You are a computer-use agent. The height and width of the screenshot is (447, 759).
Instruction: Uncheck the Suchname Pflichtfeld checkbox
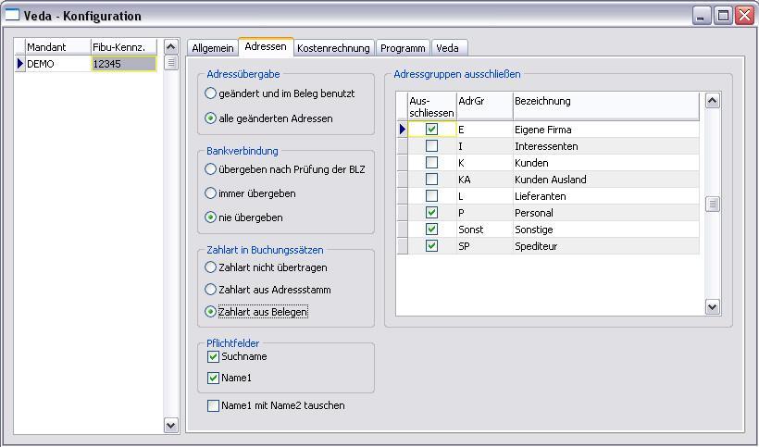(214, 356)
